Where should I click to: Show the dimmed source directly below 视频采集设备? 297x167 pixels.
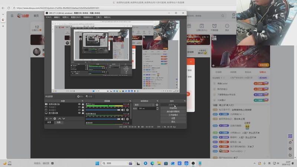(79, 107)
